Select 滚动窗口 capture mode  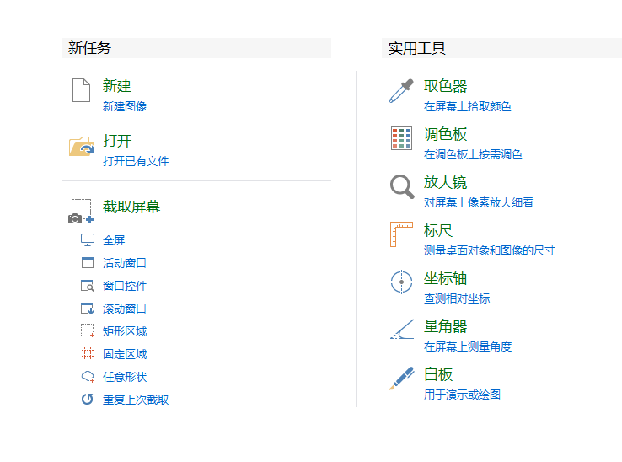(125, 309)
